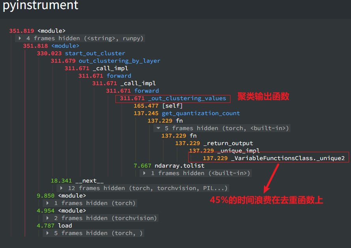Expand 2 frames hidden (torchvision) group
The width and height of the screenshot is (351, 248).
tap(101, 218)
